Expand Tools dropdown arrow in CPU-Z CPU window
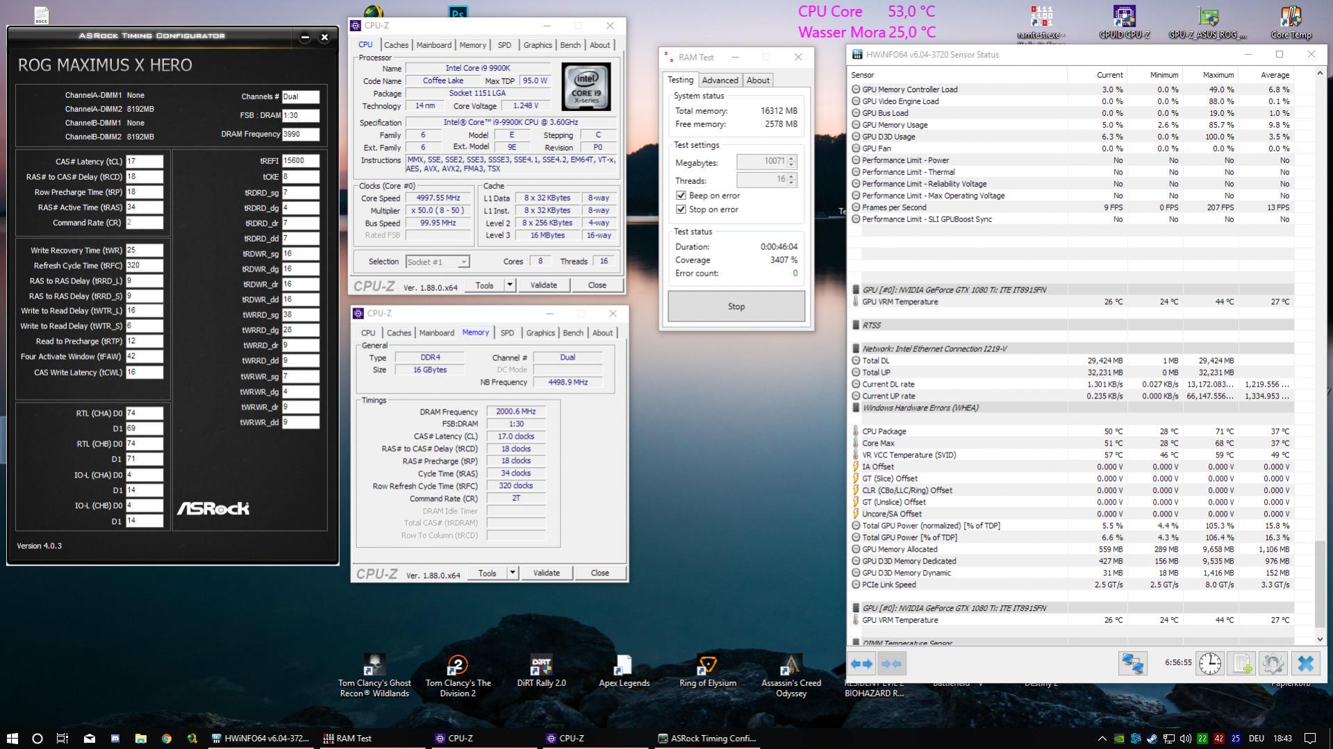 click(x=509, y=285)
